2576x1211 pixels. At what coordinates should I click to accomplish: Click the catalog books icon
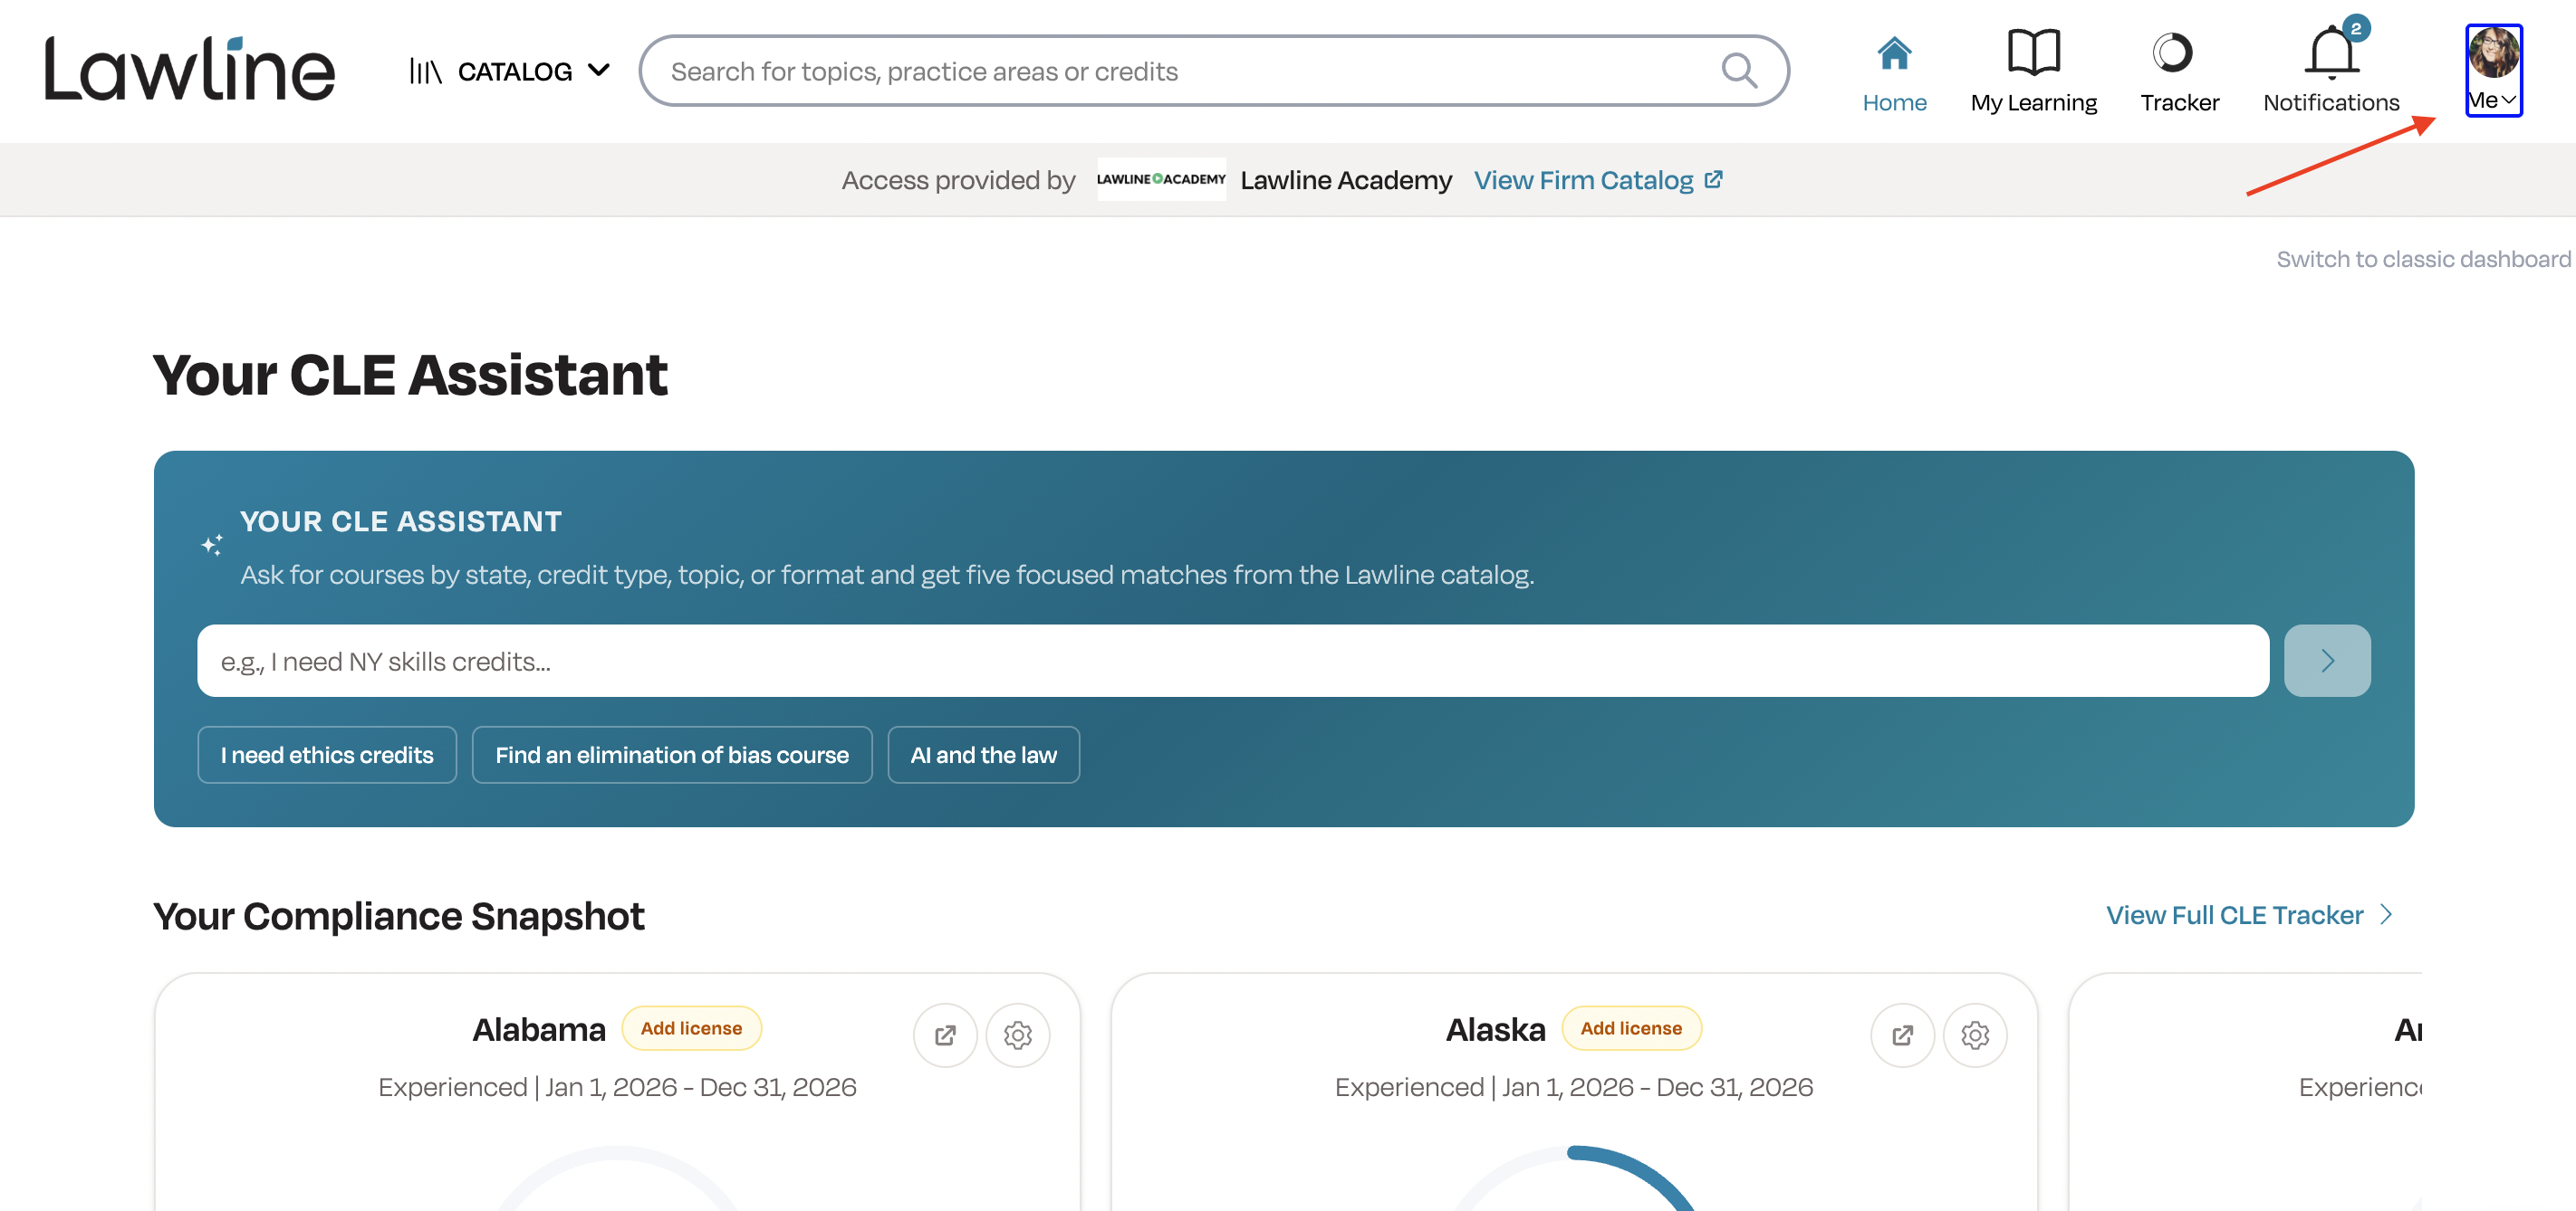(425, 71)
